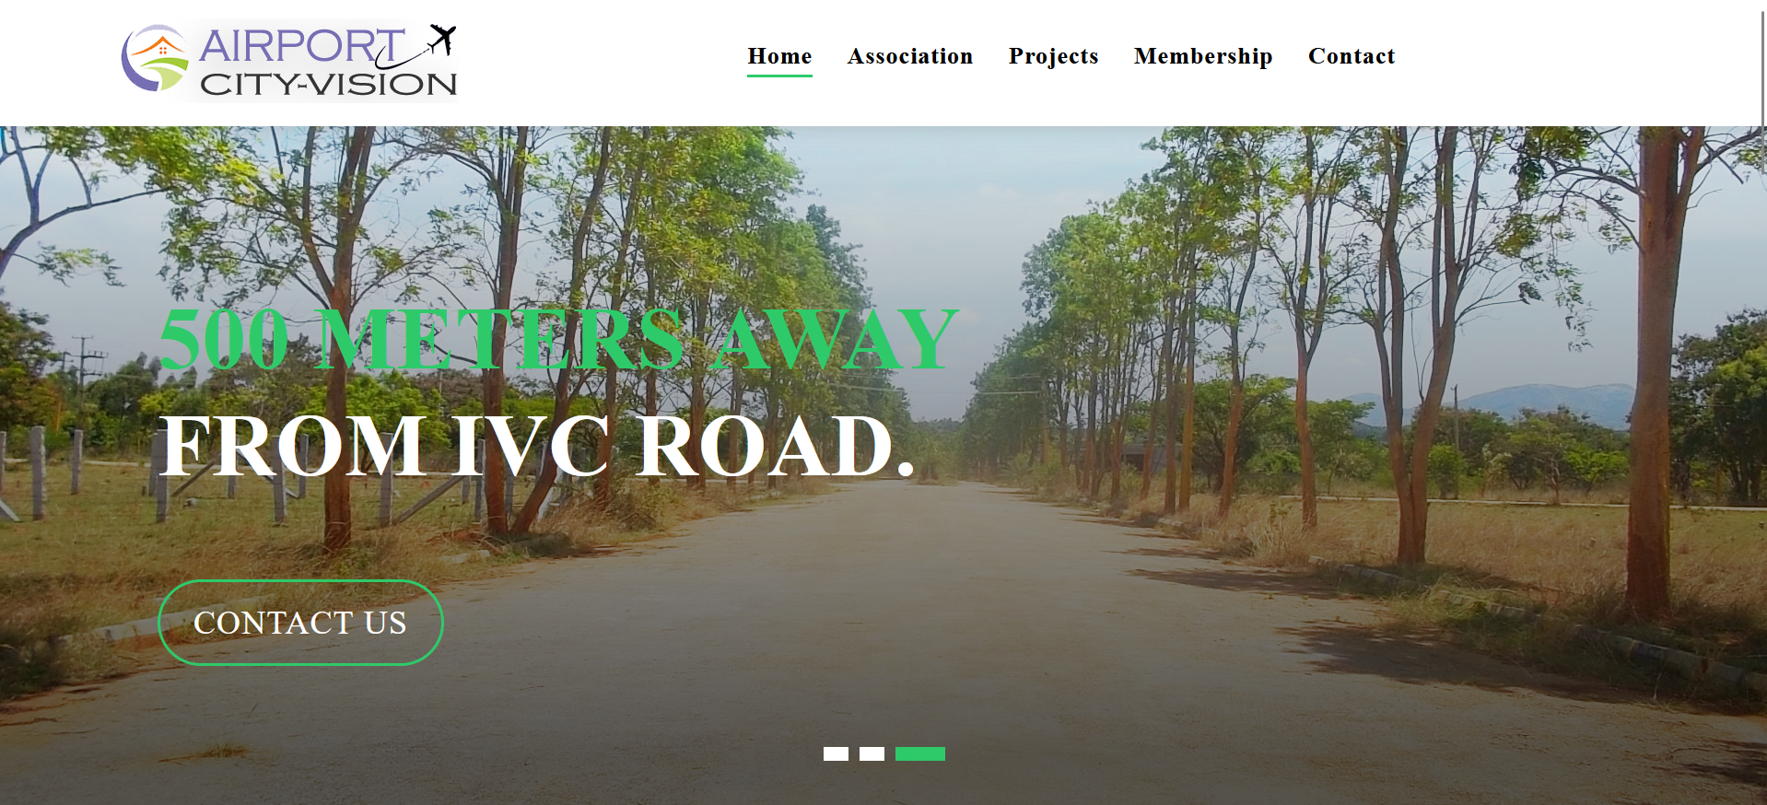Click the CONTACT US outlined button
The image size is (1767, 805).
(x=300, y=623)
